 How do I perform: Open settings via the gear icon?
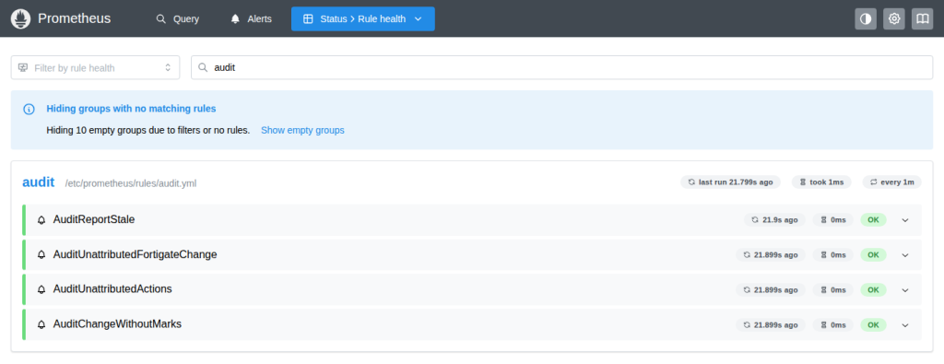(894, 18)
